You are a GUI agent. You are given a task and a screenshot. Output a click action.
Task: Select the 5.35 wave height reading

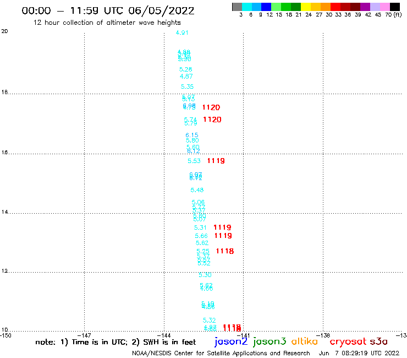187,86
